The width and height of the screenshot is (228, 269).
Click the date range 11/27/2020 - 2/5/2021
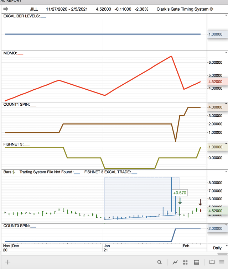[x=67, y=9]
